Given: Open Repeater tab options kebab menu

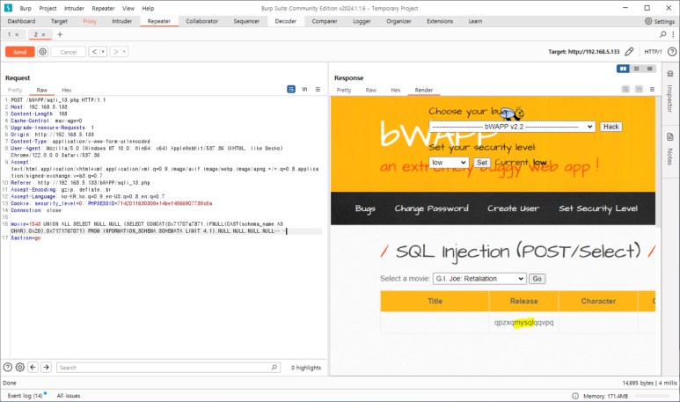Looking at the screenshot, I should 673,33.
